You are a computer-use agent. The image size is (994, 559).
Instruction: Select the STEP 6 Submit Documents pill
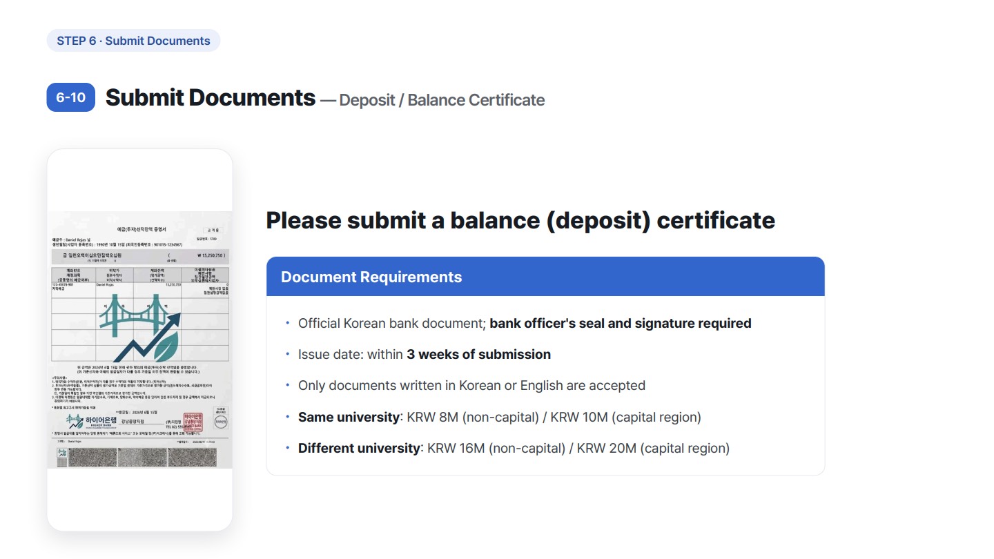pos(133,41)
